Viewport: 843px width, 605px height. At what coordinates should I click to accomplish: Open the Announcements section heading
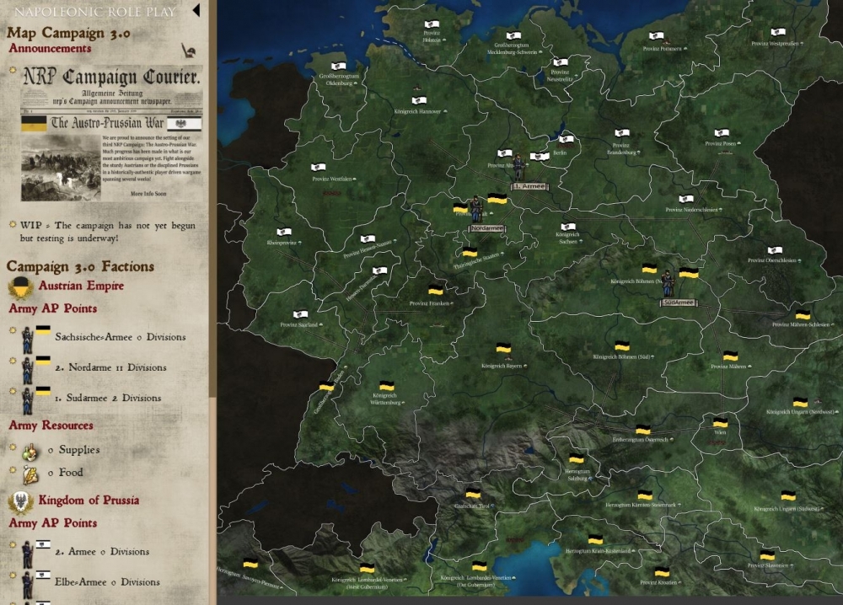pos(50,49)
